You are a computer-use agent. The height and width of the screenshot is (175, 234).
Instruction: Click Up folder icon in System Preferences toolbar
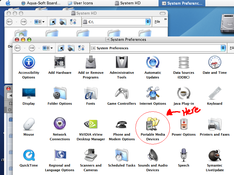[x=61, y=48]
